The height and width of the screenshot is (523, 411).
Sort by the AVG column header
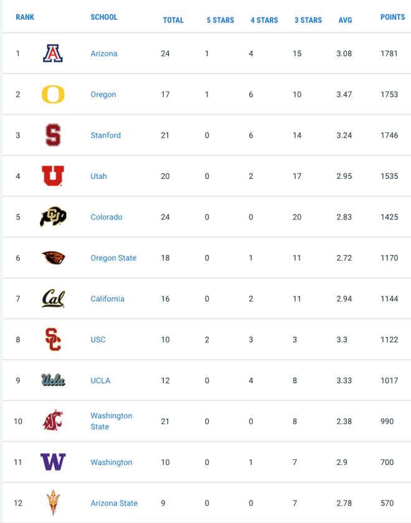[345, 20]
